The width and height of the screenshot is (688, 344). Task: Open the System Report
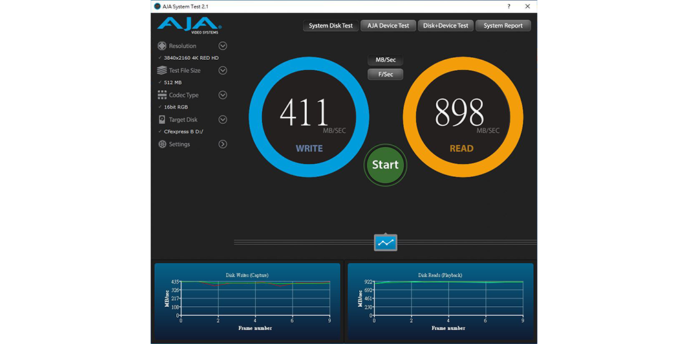[503, 25]
